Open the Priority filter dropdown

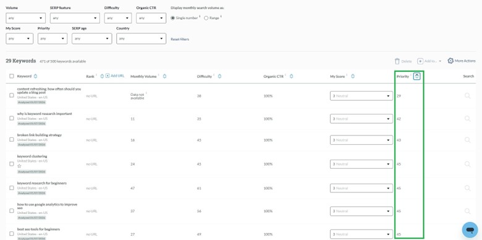(53, 39)
